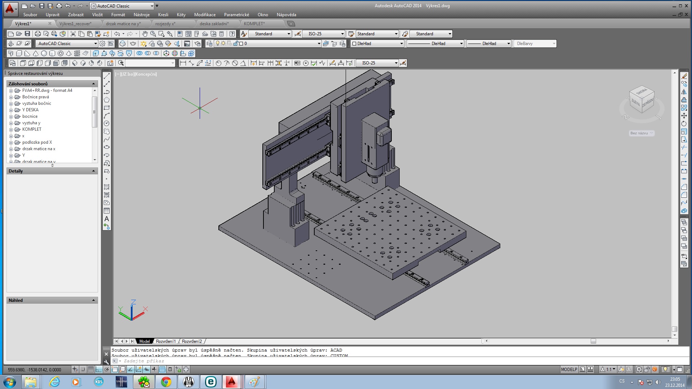Image resolution: width=692 pixels, height=389 pixels.
Task: Select the Multiline Text 'A' tool
Action: coord(107,219)
